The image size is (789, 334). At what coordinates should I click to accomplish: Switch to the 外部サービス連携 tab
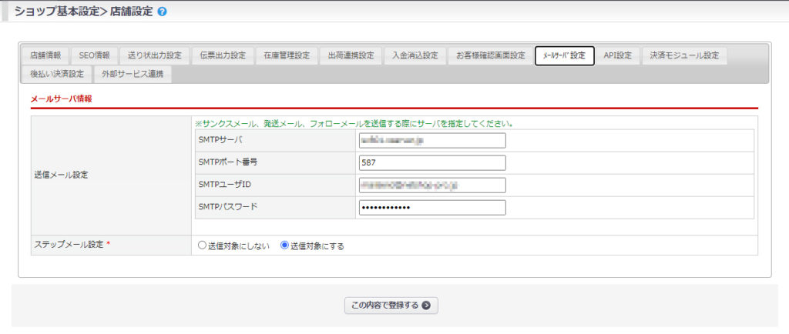tap(133, 74)
